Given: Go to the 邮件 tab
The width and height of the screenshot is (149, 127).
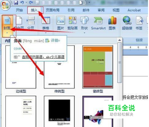Looking at the screenshot, I should click(86, 10).
